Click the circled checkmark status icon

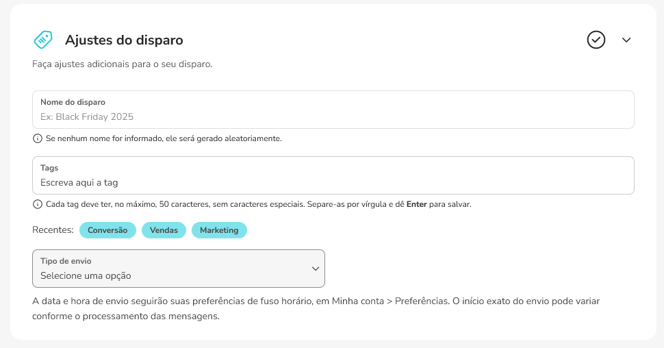click(596, 40)
